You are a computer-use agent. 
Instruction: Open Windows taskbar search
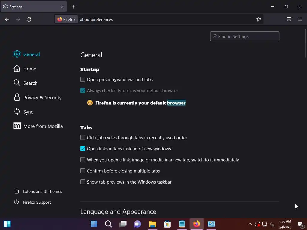(109, 224)
